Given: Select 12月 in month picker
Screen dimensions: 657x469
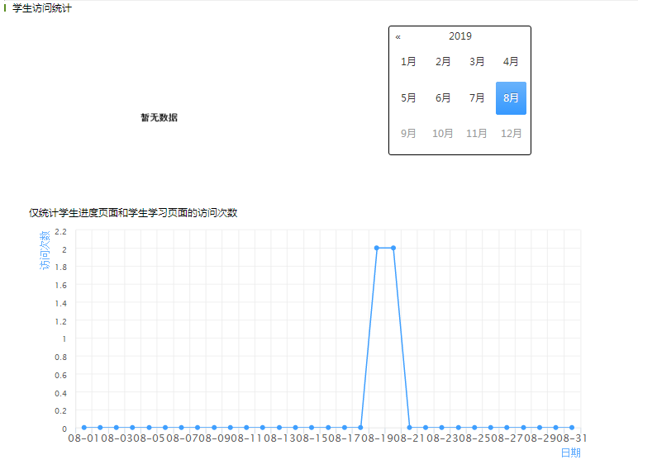Looking at the screenshot, I should click(x=512, y=134).
